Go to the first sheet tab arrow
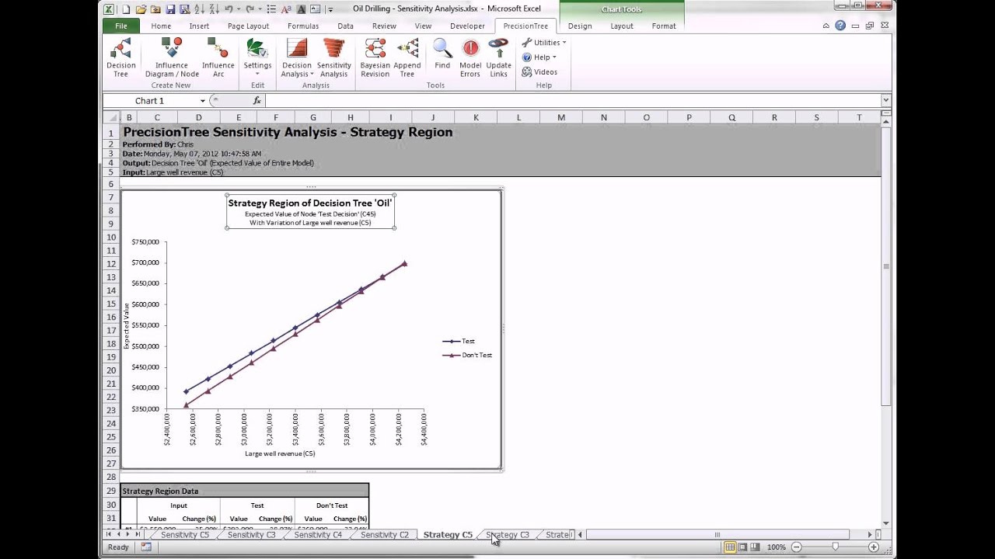Viewport: 995px width, 559px height. click(x=108, y=535)
